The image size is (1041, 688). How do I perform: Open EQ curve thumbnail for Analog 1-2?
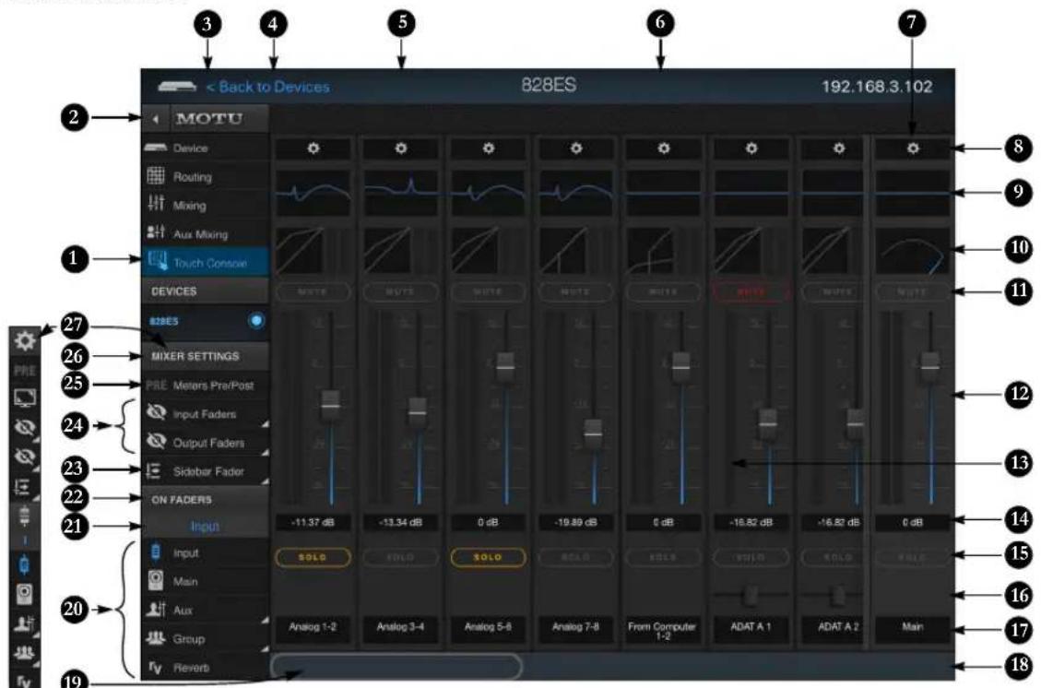pyautogui.click(x=313, y=193)
